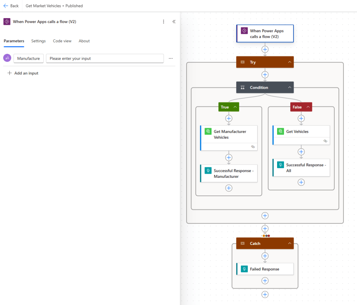Viewport: 357px width, 305px height.
Task: Collapse the side panel with double chevron
Action: point(174,22)
